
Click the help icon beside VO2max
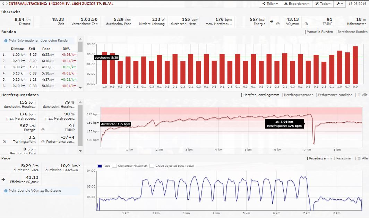[278, 24]
